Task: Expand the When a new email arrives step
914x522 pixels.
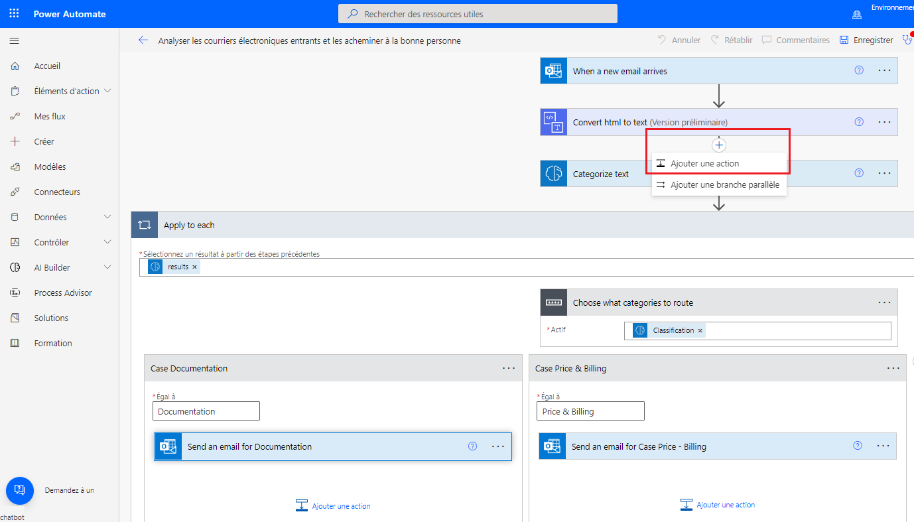Action: click(x=719, y=70)
